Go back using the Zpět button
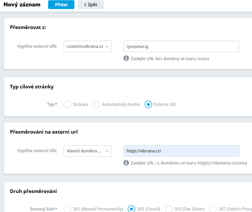 [x=91, y=5]
